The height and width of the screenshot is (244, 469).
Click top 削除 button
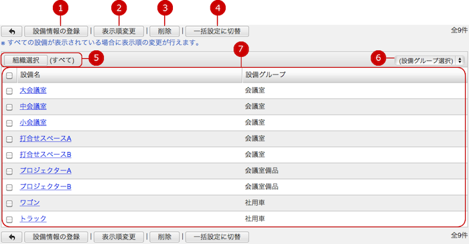tap(165, 31)
